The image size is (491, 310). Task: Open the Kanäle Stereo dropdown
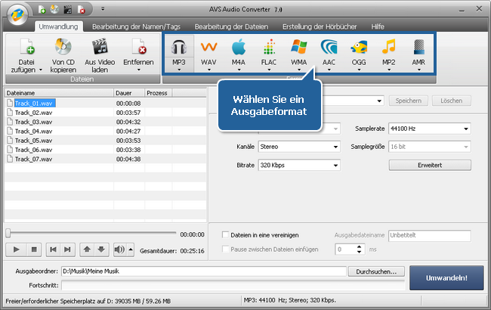coord(298,146)
